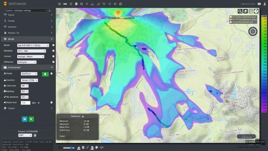268x151 pixels.
Task: Switch basemap using the map thumbnail
Action: (x=251, y=11)
